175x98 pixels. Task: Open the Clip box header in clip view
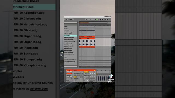pyautogui.click(x=69, y=70)
